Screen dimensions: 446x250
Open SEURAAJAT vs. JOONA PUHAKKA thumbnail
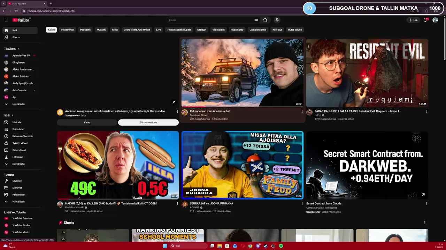click(x=242, y=165)
